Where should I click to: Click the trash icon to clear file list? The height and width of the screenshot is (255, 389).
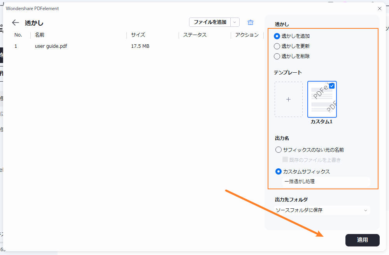coord(250,22)
